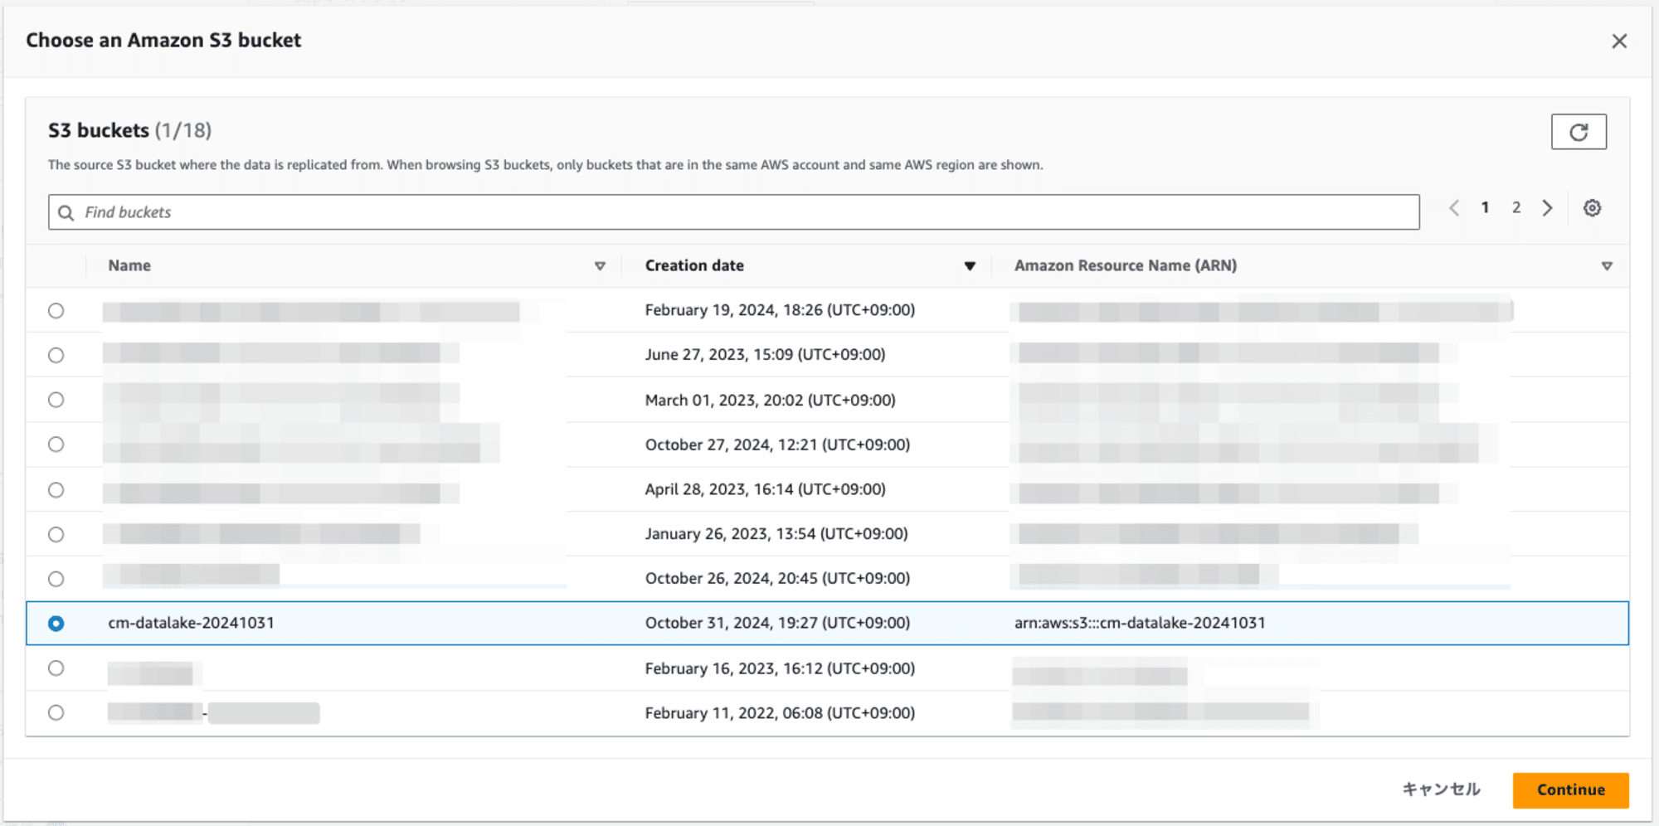Refresh the S3 buckets list
Viewport: 1659px width, 826px height.
[1579, 132]
